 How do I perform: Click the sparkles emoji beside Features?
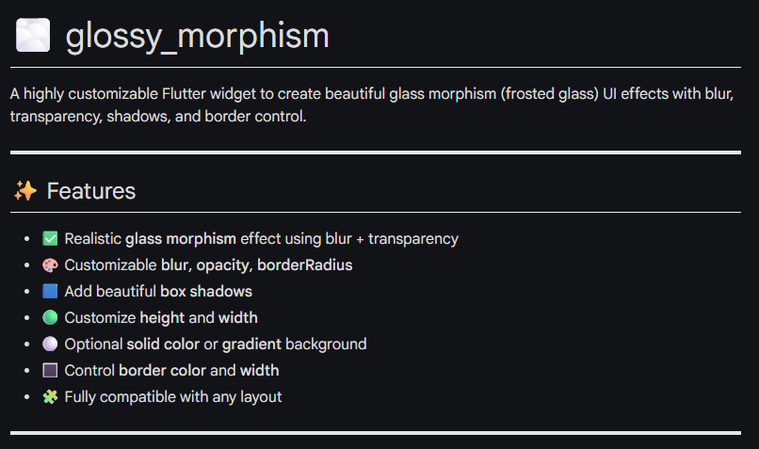pyautogui.click(x=25, y=191)
